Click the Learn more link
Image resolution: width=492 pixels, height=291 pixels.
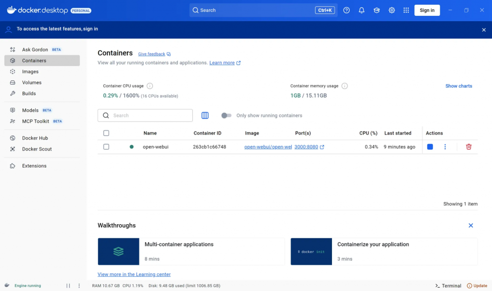(222, 63)
